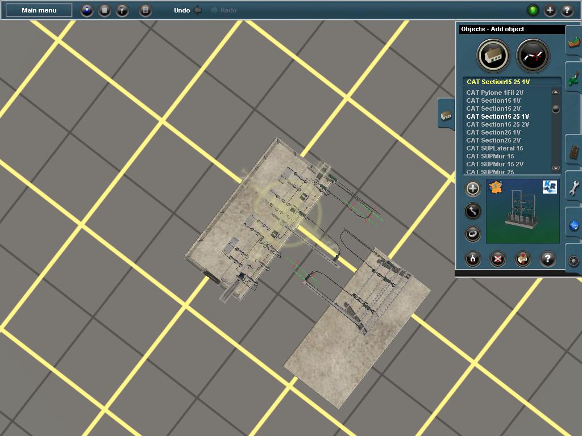The height and width of the screenshot is (436, 582).
Task: Select CAT Section15 25 1V in list
Action: click(498, 116)
